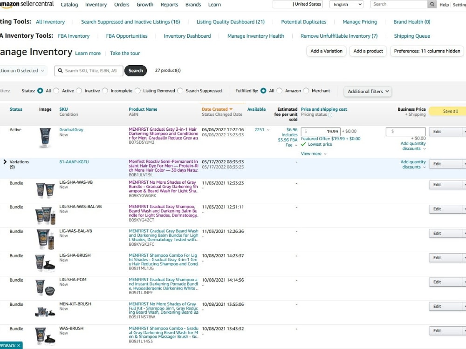Viewport: 466px width, 349px height.
Task: Click the Take the tour link
Action: coord(125,53)
